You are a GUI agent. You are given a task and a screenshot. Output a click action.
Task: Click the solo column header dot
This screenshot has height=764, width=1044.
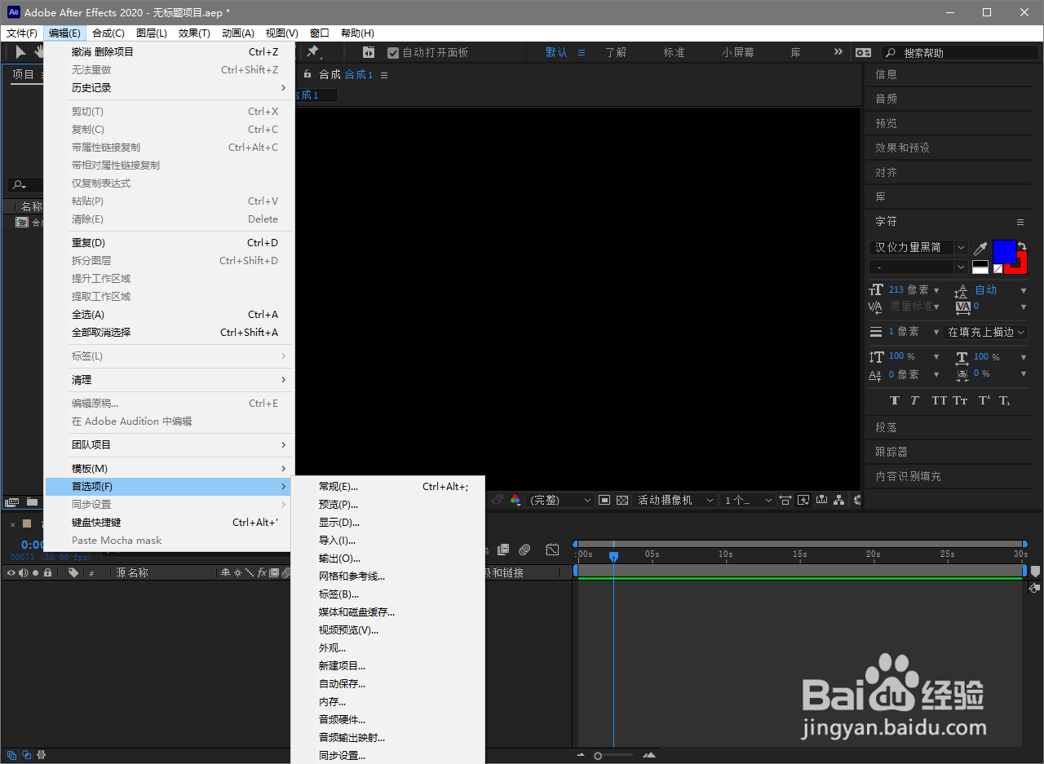(35, 572)
